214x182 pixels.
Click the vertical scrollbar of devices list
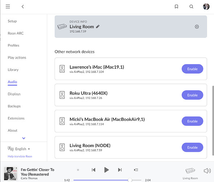(x=213, y=120)
